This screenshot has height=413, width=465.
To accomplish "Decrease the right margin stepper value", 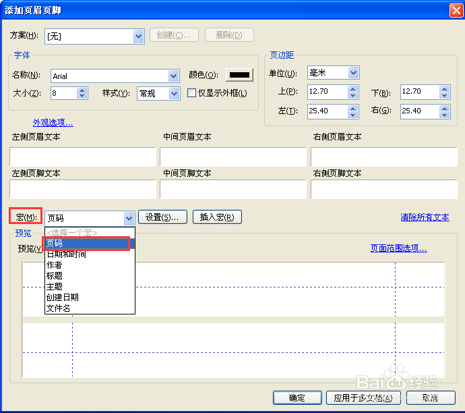I will tap(444, 115).
